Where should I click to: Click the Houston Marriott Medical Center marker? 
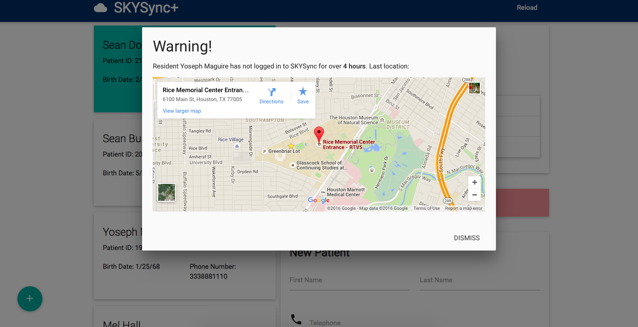click(323, 192)
